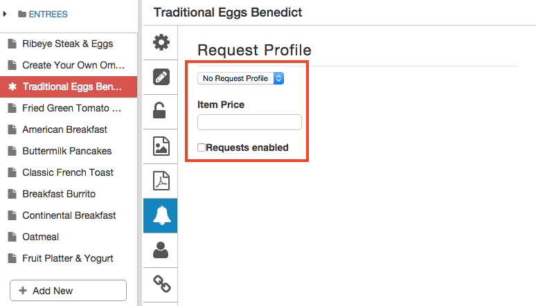
Task: Choose Continental Breakfast from list
Action: click(69, 215)
